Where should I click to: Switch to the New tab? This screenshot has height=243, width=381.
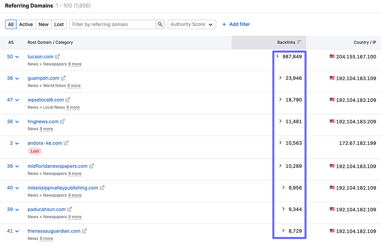(x=43, y=24)
